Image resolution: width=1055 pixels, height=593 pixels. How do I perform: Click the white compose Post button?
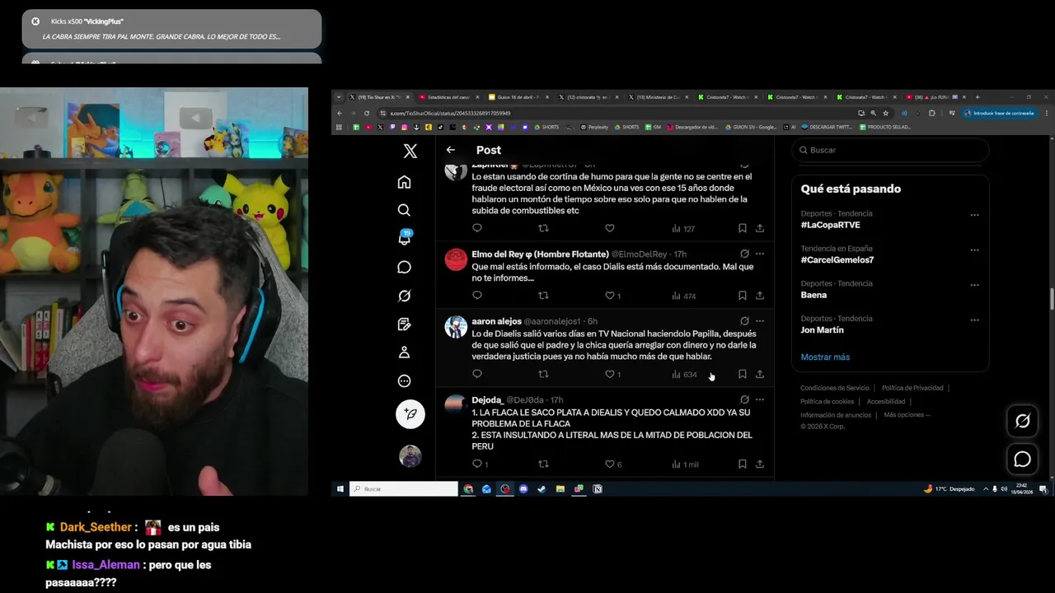(x=410, y=413)
